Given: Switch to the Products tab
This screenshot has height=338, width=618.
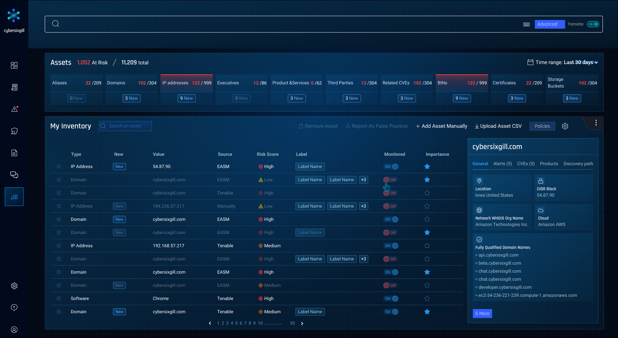Looking at the screenshot, I should tap(549, 164).
